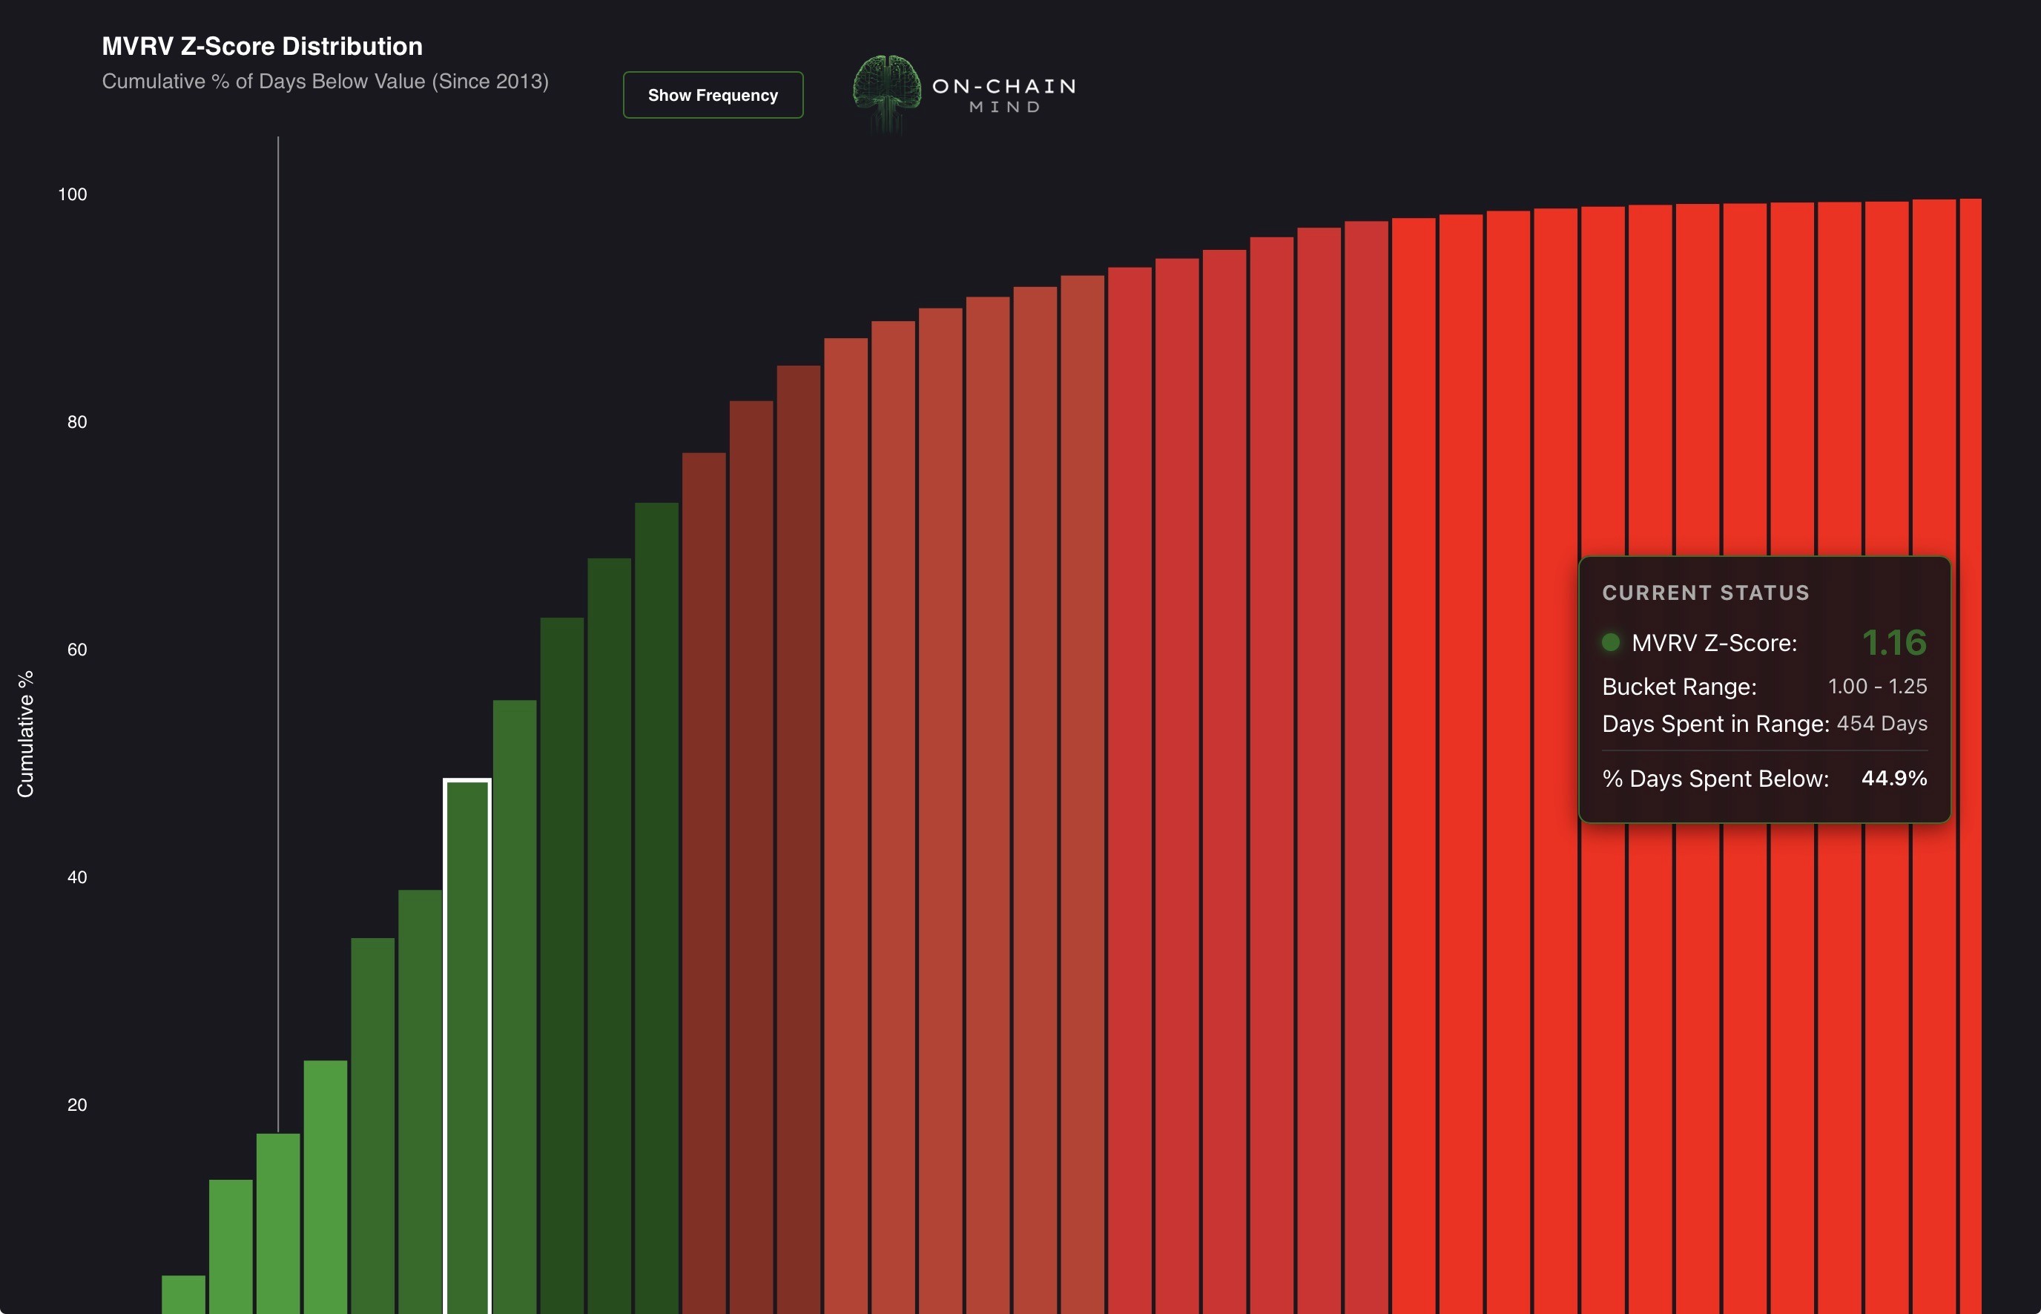Click the 20 label on the y-axis
The height and width of the screenshot is (1314, 2041).
pyautogui.click(x=77, y=1105)
